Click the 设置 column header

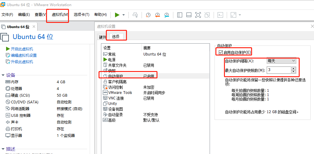click(x=121, y=48)
